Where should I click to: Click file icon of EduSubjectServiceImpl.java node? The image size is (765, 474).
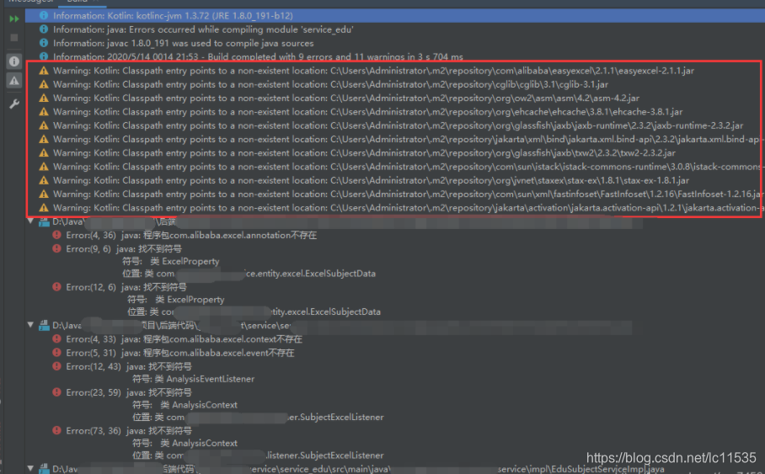[x=44, y=469]
